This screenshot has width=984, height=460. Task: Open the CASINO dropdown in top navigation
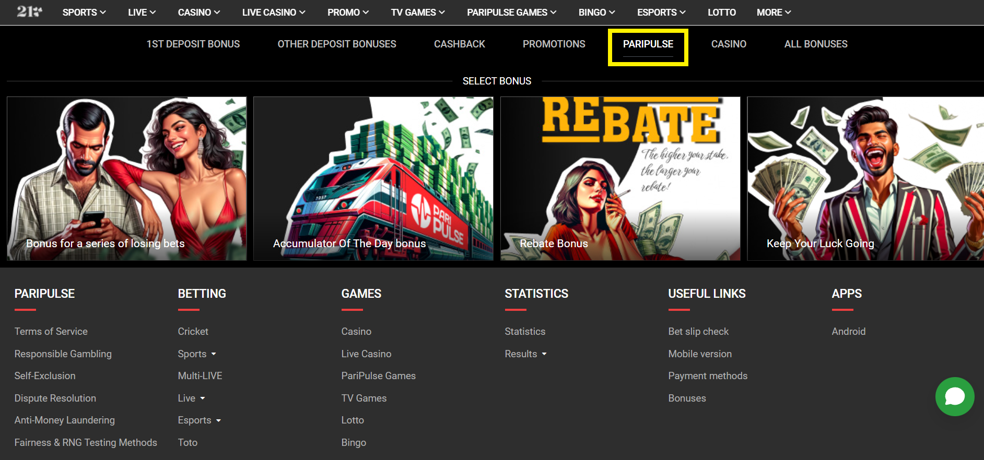(x=199, y=12)
